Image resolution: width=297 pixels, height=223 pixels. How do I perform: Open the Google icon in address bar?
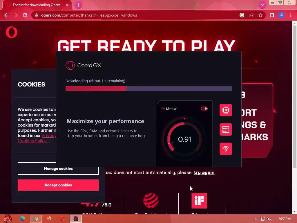(x=242, y=15)
